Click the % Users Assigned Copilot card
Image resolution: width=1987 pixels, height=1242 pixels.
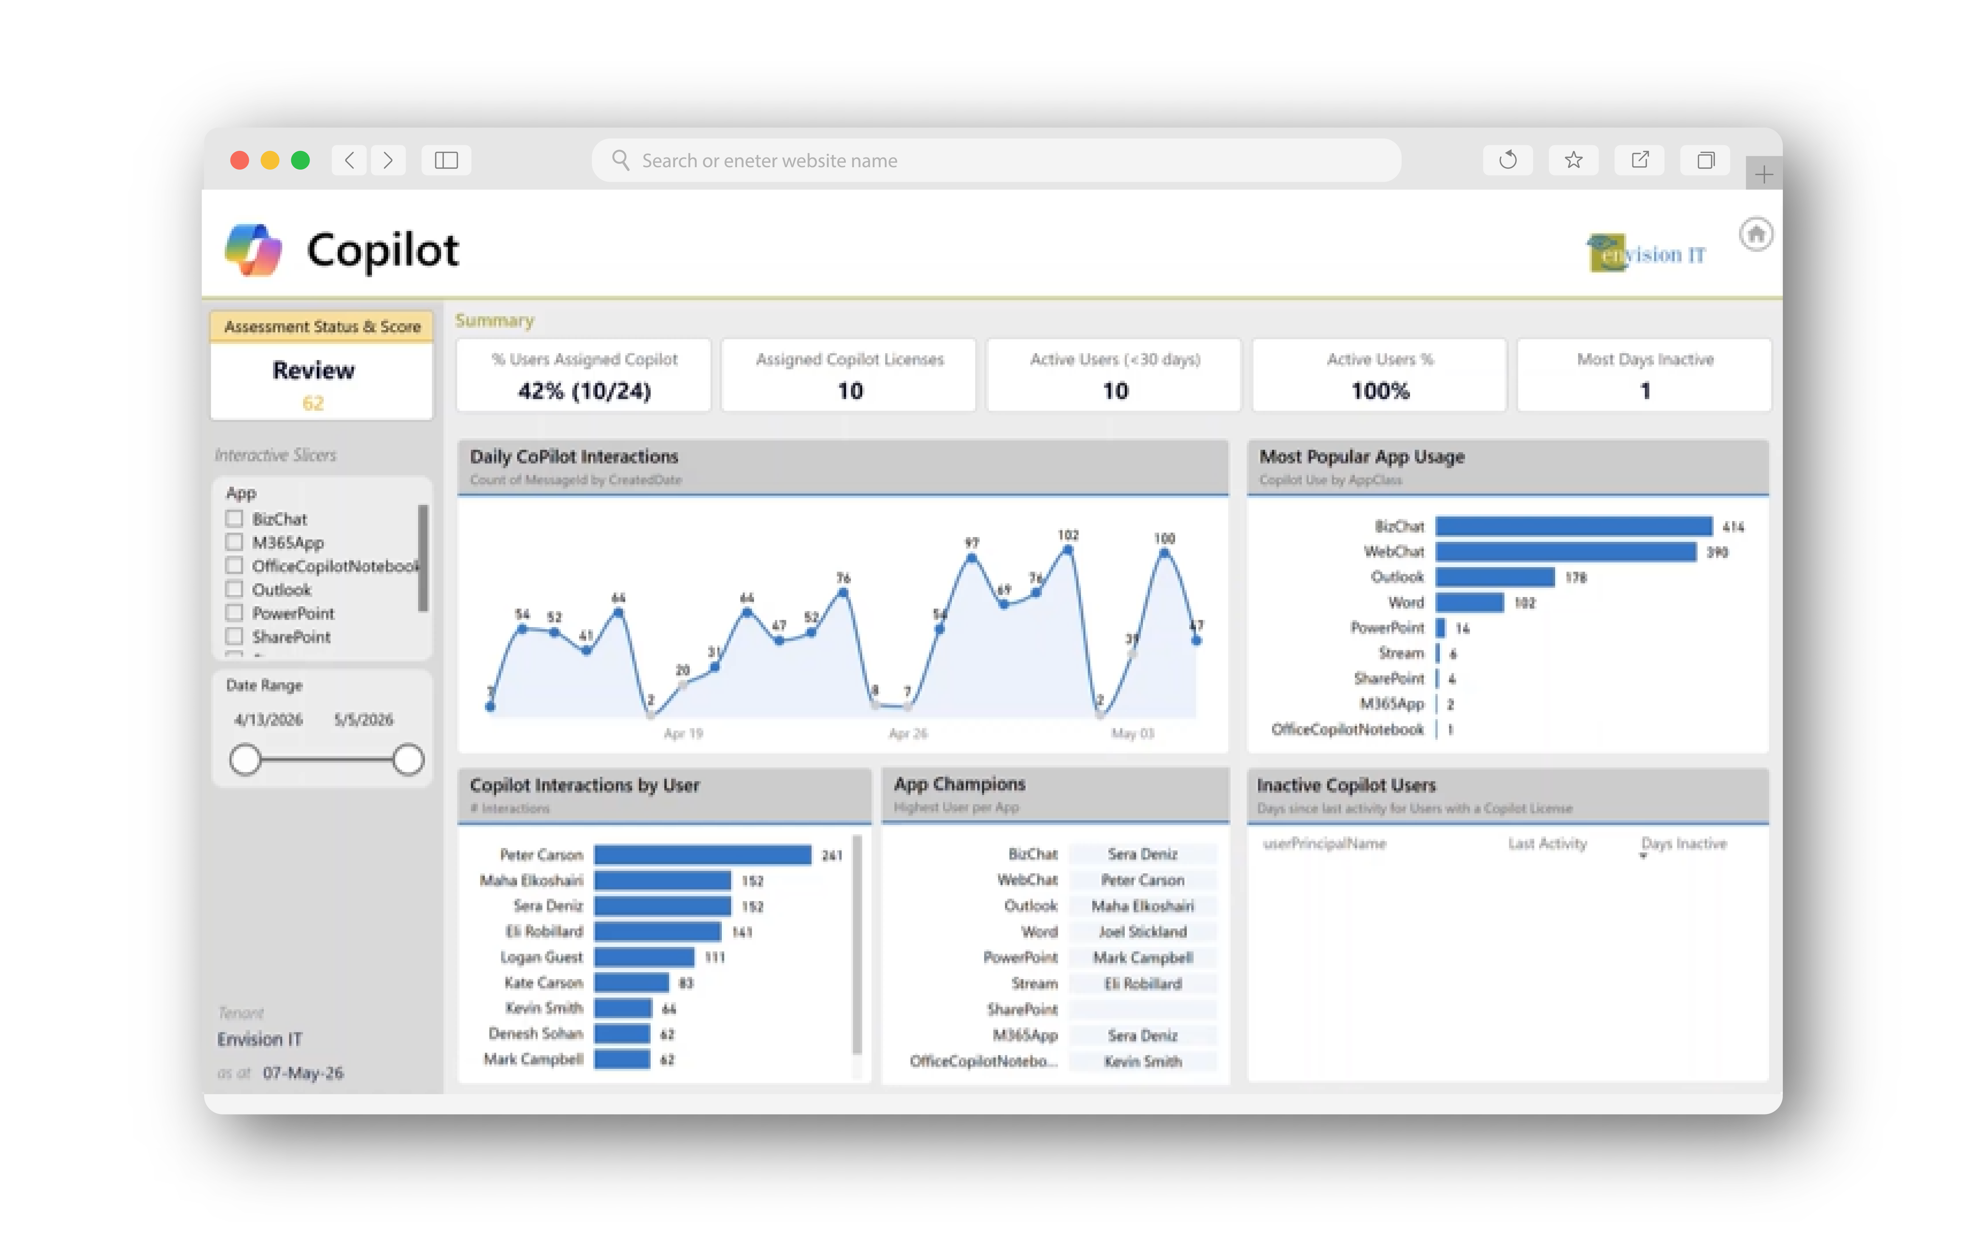click(584, 375)
